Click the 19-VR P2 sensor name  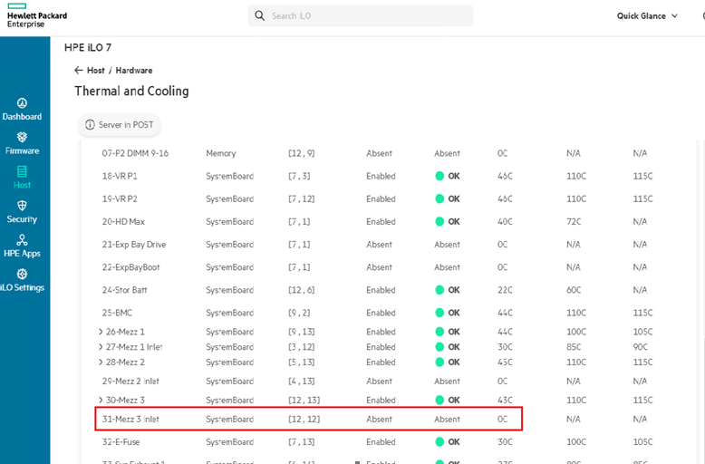[120, 198]
